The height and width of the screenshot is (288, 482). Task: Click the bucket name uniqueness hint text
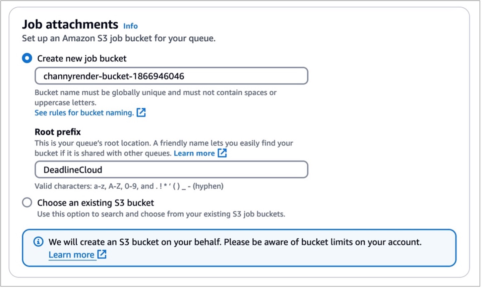click(155, 97)
